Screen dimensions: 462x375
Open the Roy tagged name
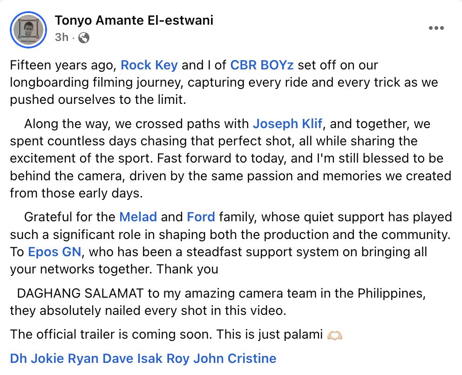click(177, 359)
